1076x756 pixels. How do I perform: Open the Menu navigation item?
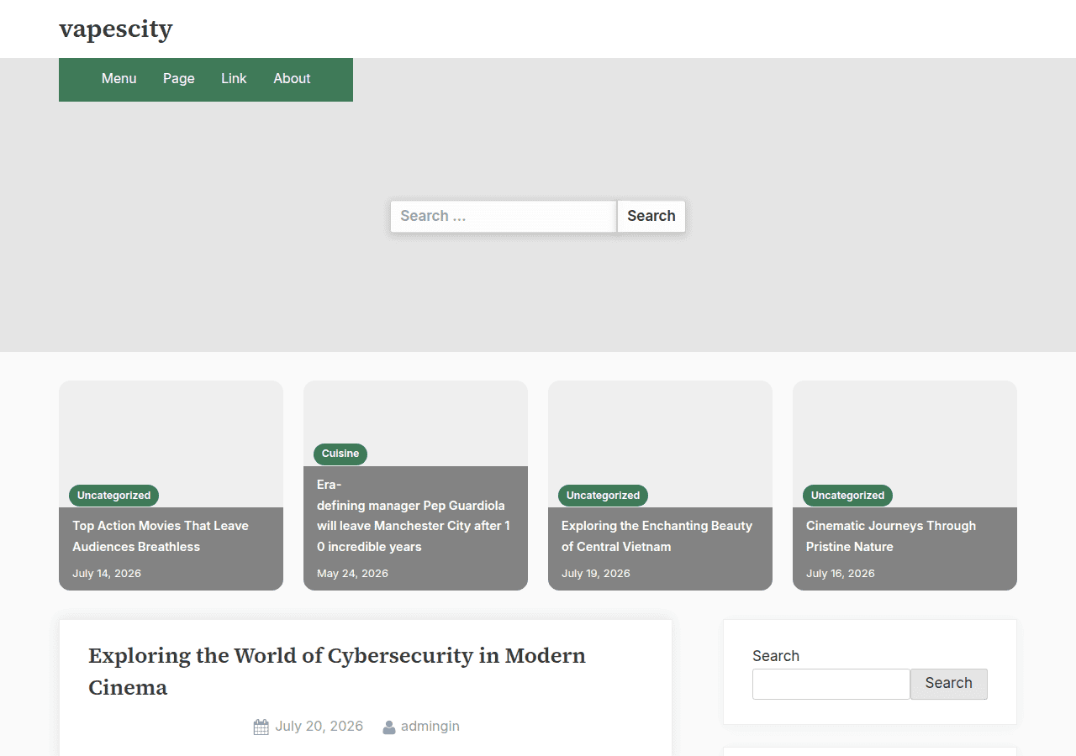(x=119, y=79)
